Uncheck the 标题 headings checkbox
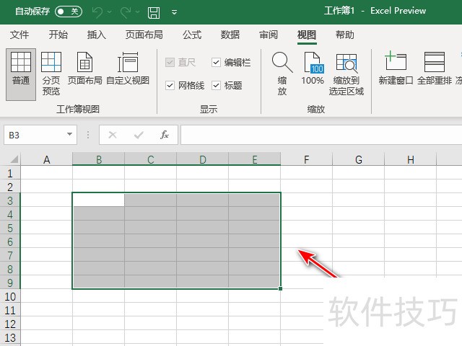This screenshot has height=346, width=462. coord(216,85)
